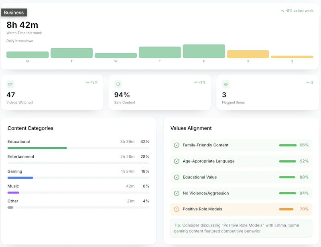Click the shield icon on Safe Content card

pyautogui.click(x=118, y=84)
